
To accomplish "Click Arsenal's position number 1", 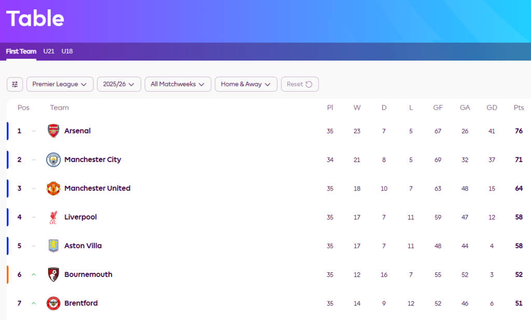I will tap(19, 131).
